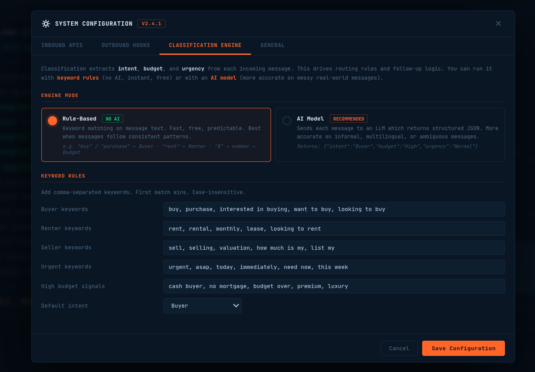
Task: Click the orange 'keyword rules' phrase in description
Action: [78, 78]
